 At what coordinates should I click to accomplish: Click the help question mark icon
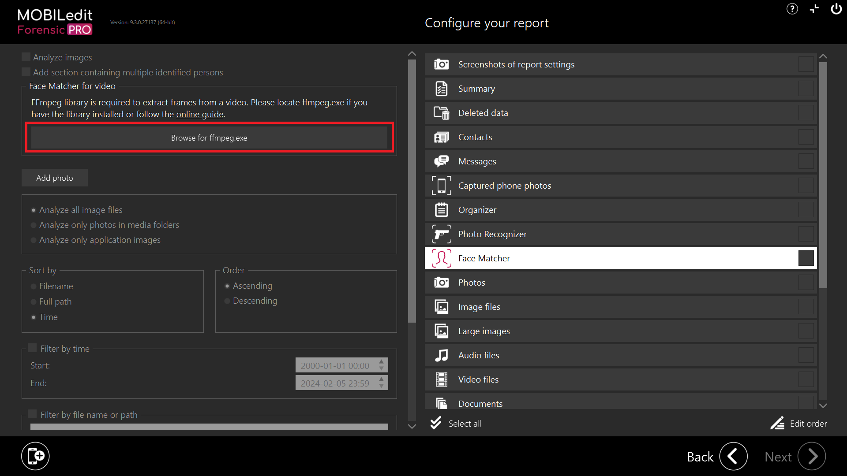792,9
